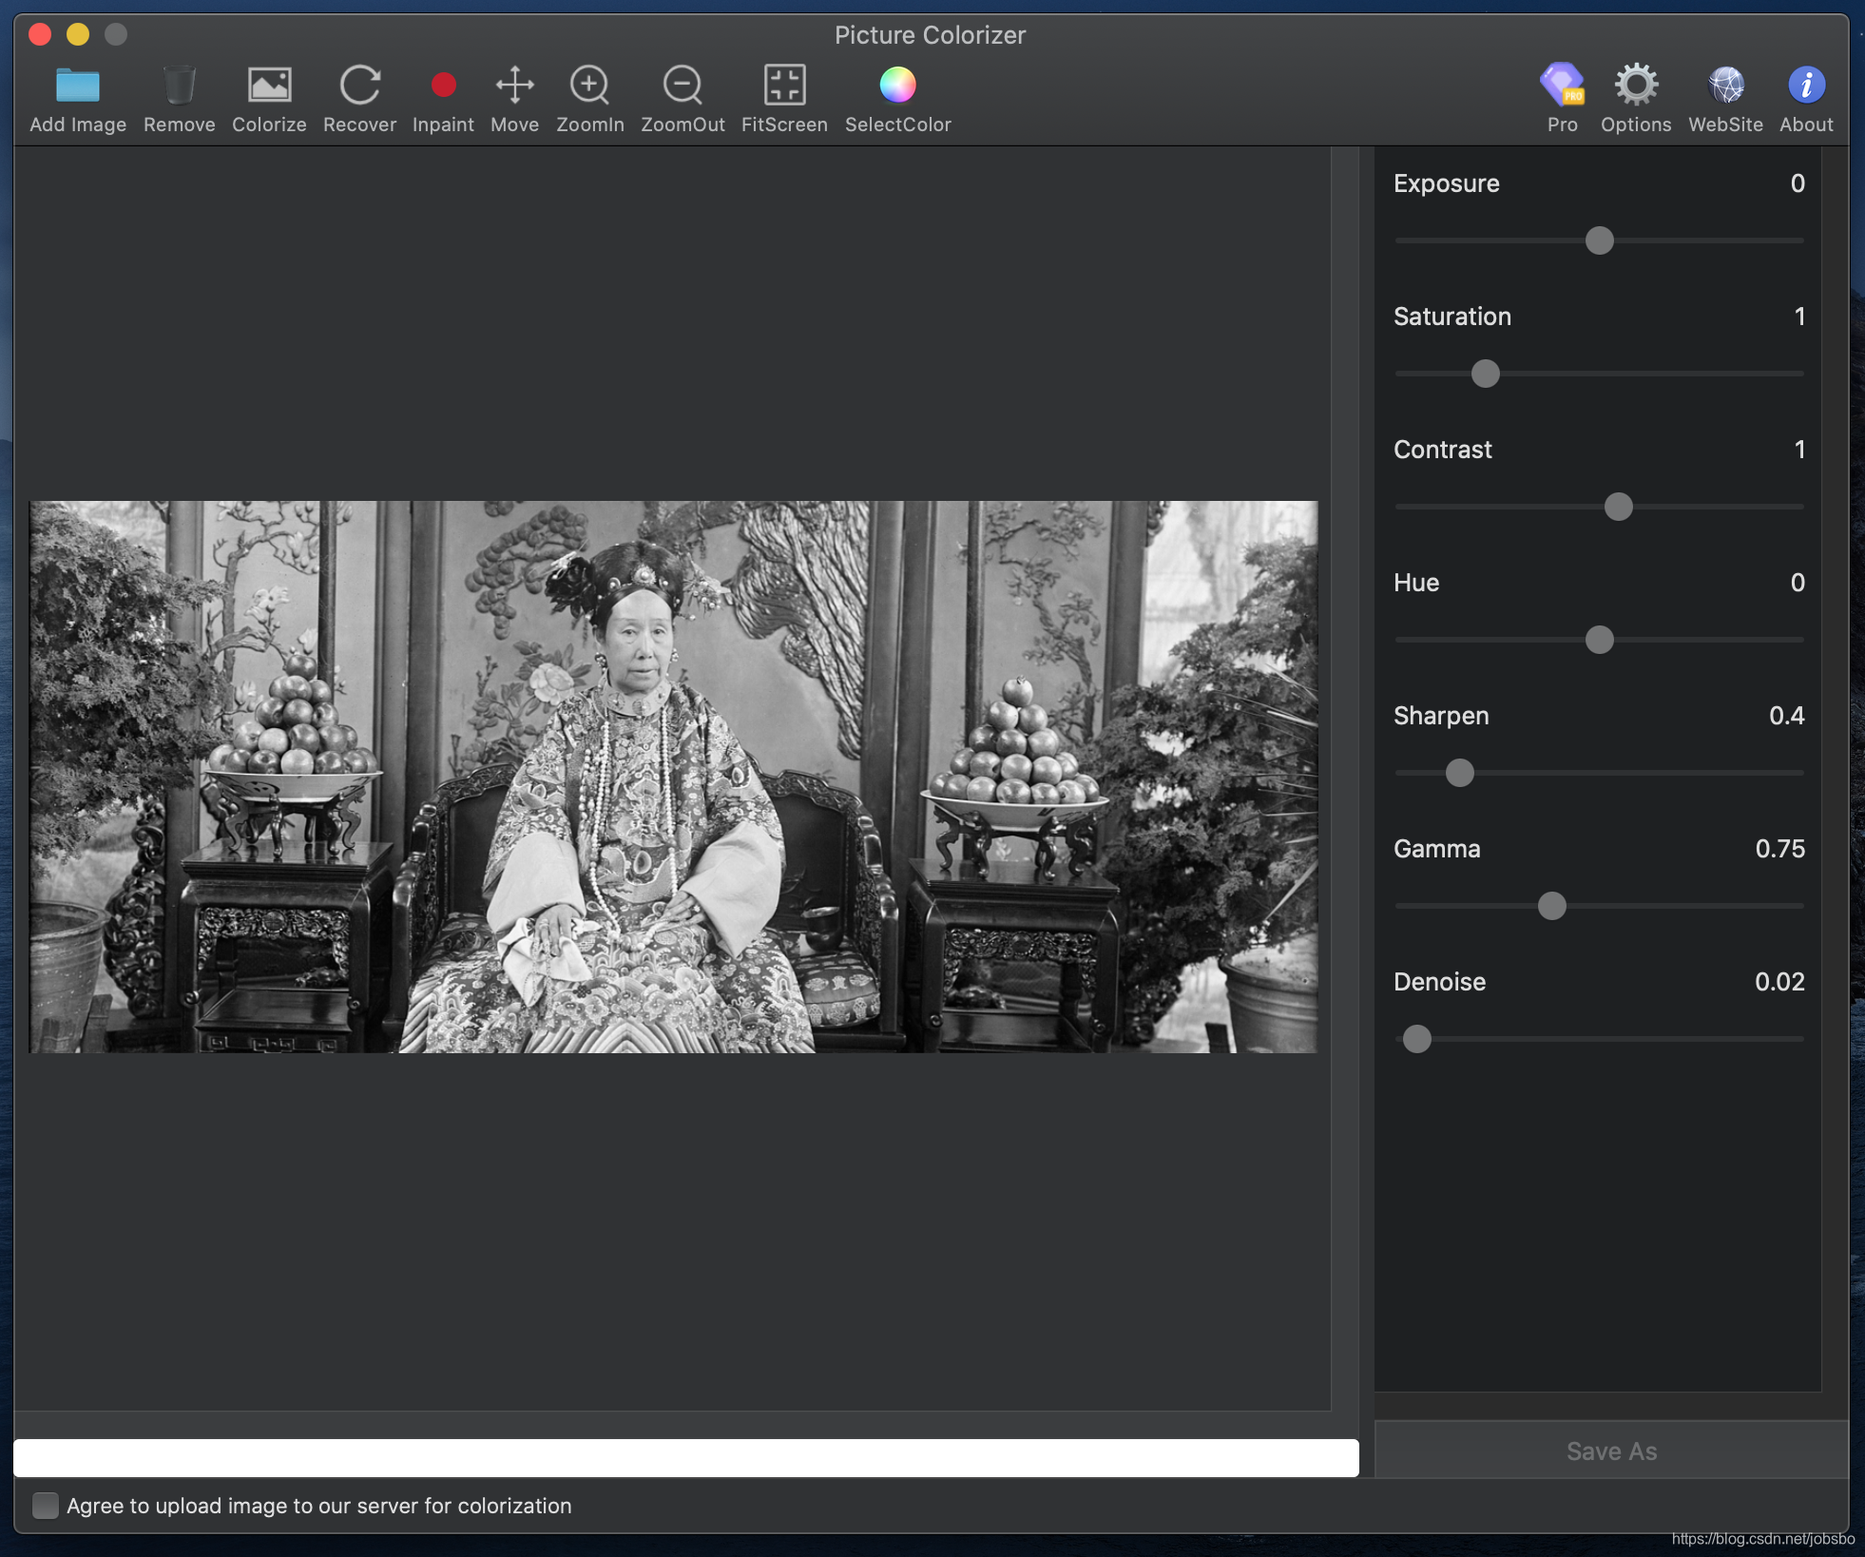This screenshot has height=1557, width=1865.
Task: Click the Add Image folder icon
Action: click(77, 86)
